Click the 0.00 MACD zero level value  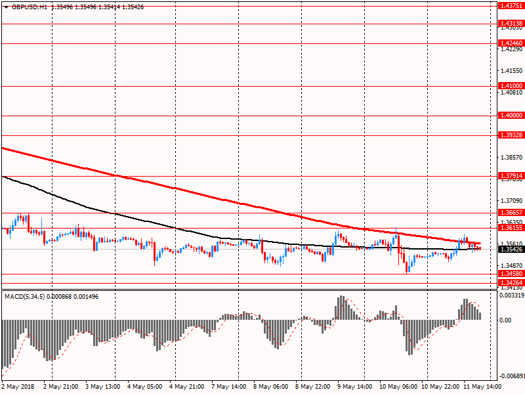[x=505, y=320]
